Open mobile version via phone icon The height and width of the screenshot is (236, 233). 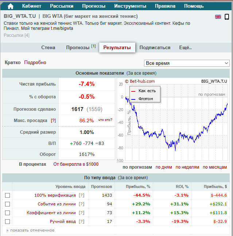(227, 17)
